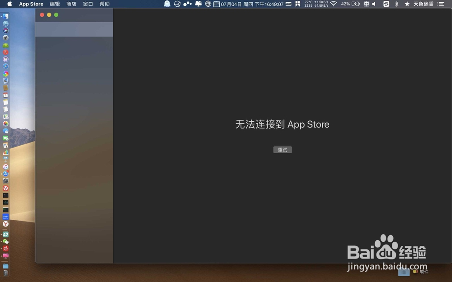This screenshot has width=452, height=282.
Task: Switch input method via 中 icon
Action: (367, 4)
